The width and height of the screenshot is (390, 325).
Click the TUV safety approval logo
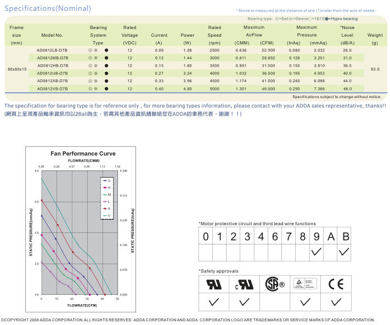[305, 284]
